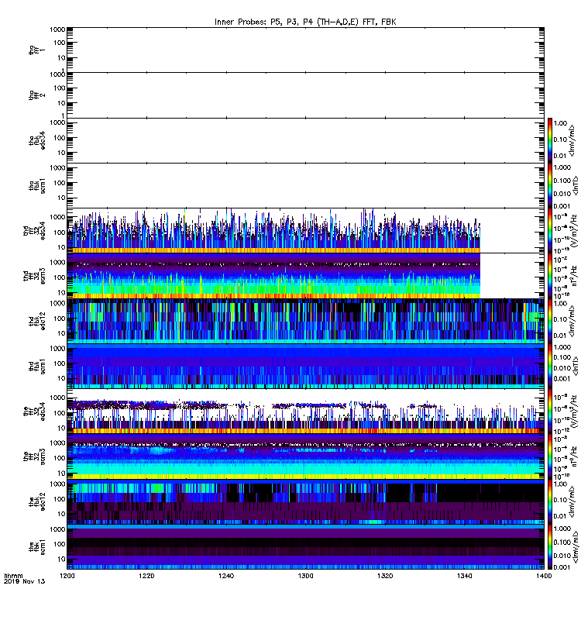Click the '1.00' color scale value for tha fbk edc34

pyautogui.click(x=560, y=123)
